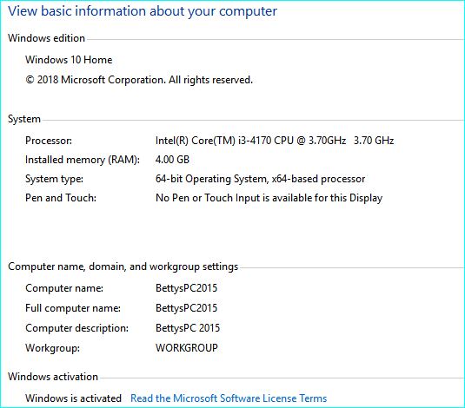The image size is (465, 408).
Task: Click the WORKGROUP value
Action: tap(187, 347)
